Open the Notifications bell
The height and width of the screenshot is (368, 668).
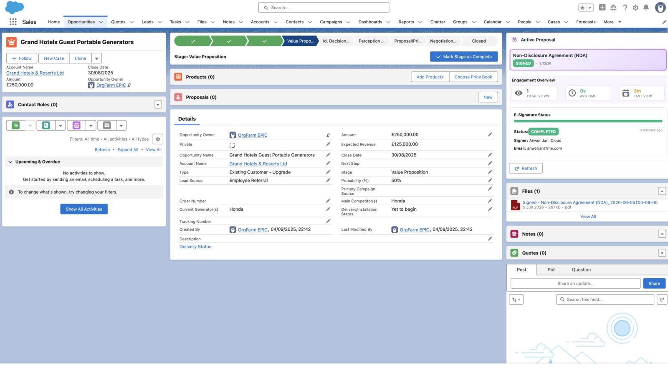pos(646,8)
